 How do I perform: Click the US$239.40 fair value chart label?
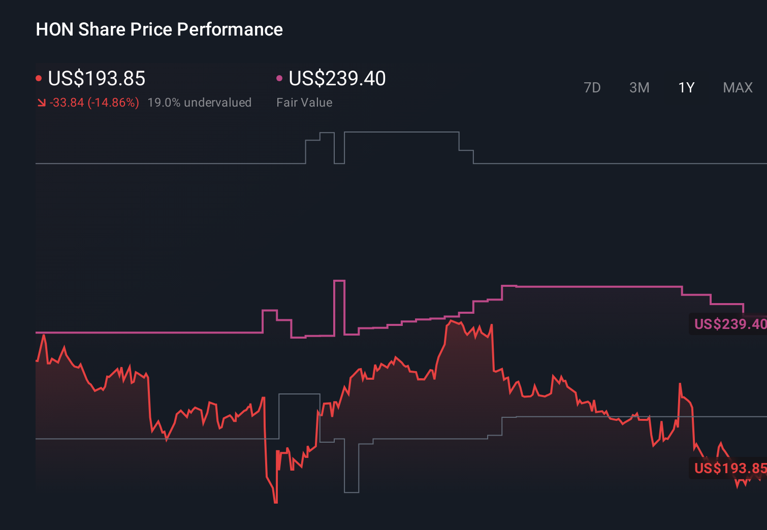[x=729, y=324]
